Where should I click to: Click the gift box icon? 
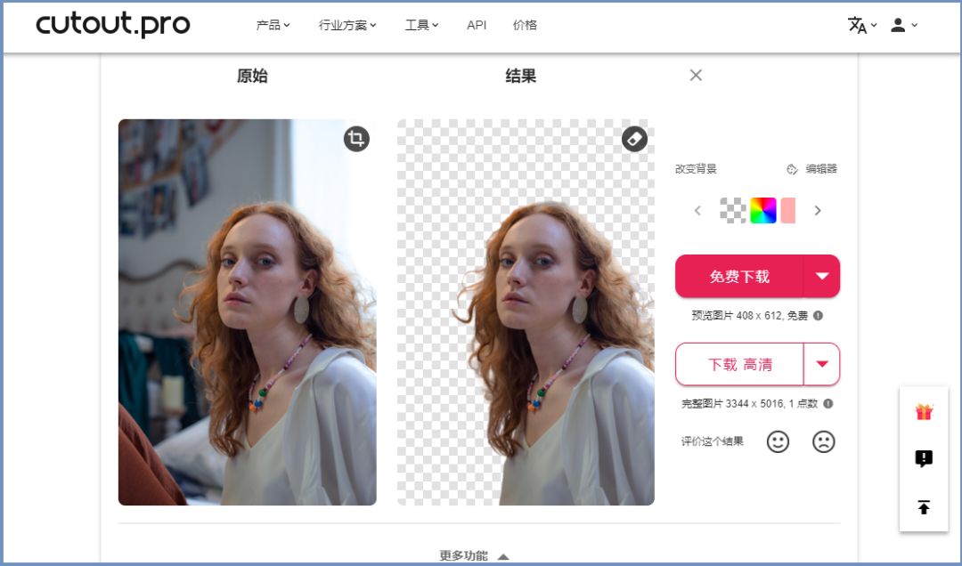[x=924, y=411]
